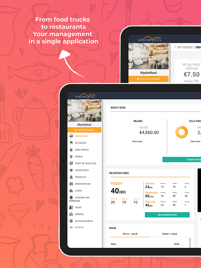Screen dimensions: 201x268
Task: Click the stock table vertical scrollbar
Action: tap(190, 242)
